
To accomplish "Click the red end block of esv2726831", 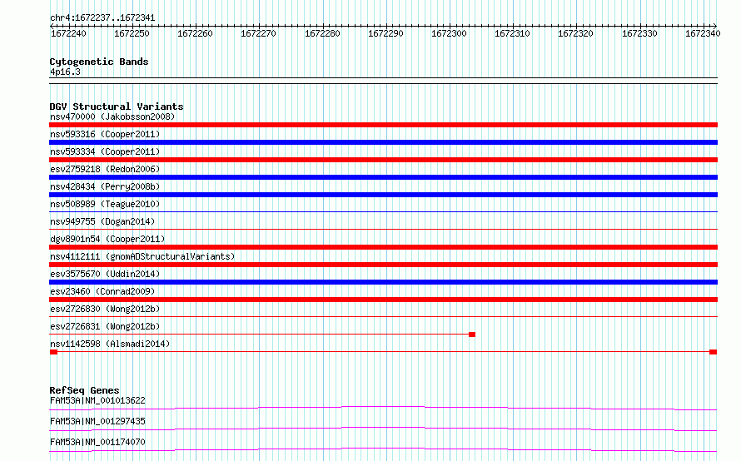I will [x=472, y=335].
